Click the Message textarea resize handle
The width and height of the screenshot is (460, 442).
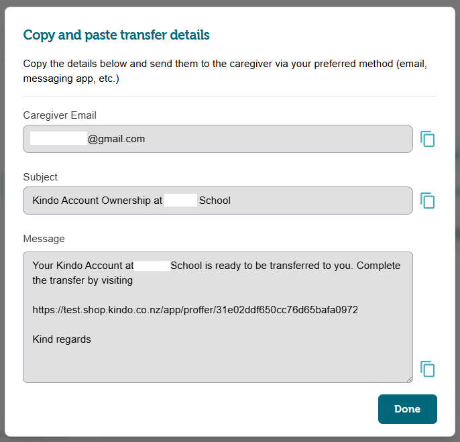[409, 379]
